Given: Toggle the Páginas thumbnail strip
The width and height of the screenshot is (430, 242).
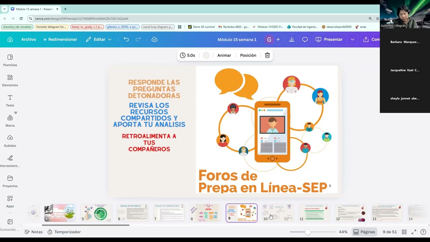Looking at the screenshot, I should click(x=364, y=232).
